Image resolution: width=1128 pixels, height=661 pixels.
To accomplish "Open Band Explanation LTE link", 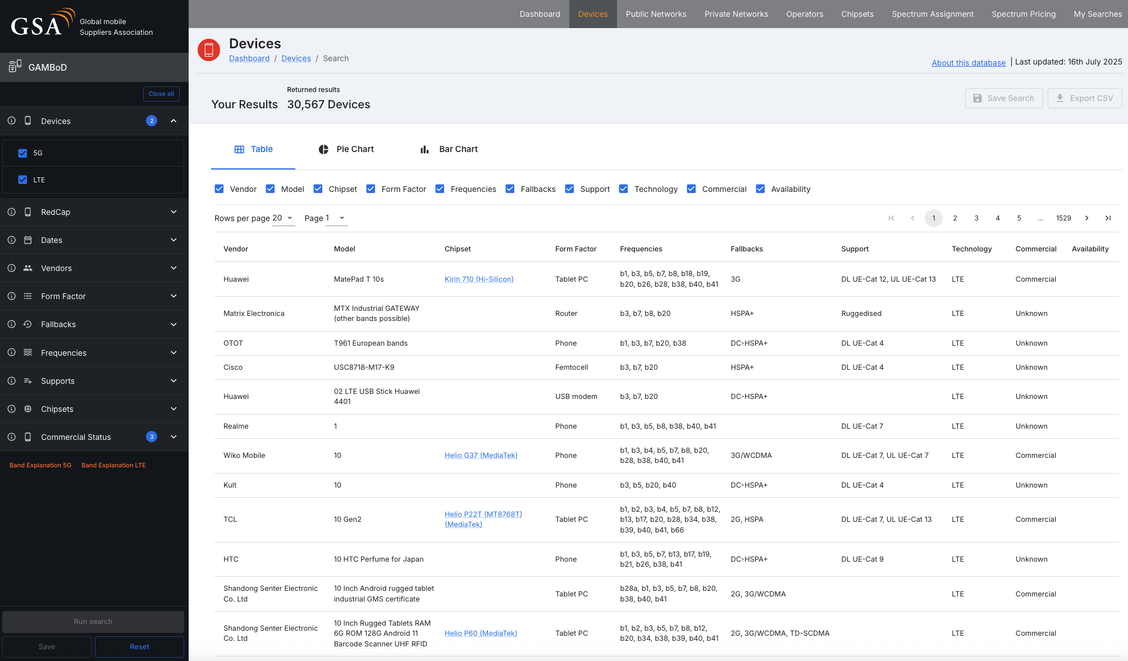I will click(113, 465).
